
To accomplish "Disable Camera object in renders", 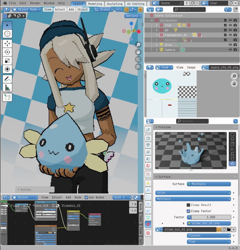I will [235, 50].
